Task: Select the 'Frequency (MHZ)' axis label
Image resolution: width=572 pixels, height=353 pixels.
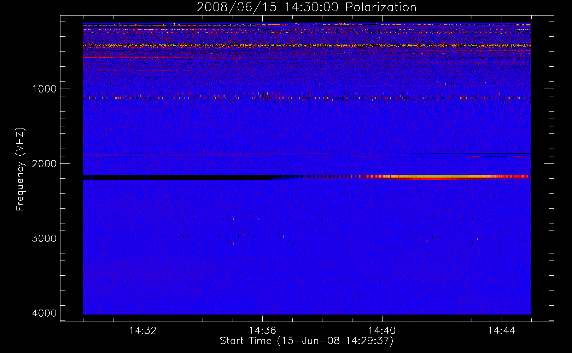Action: pyautogui.click(x=21, y=169)
